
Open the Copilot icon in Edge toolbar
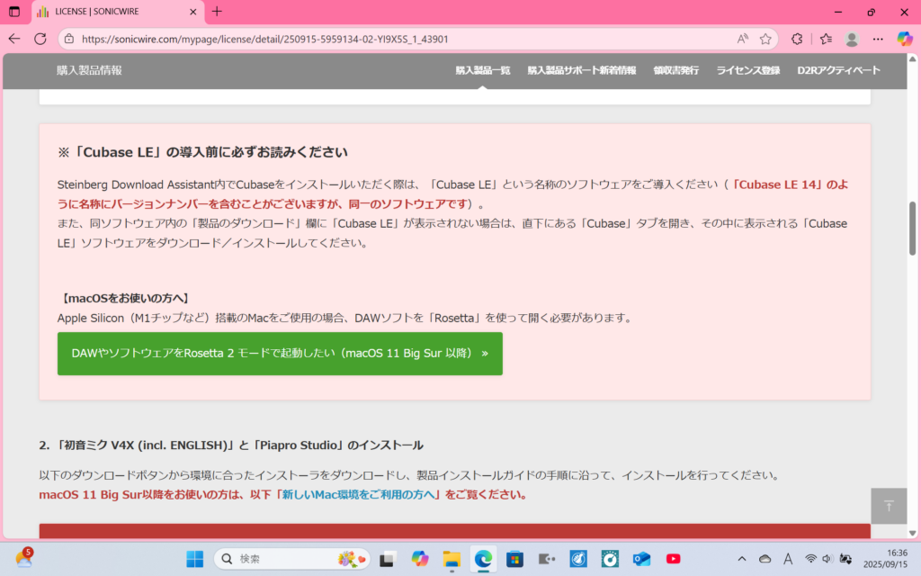click(x=905, y=39)
